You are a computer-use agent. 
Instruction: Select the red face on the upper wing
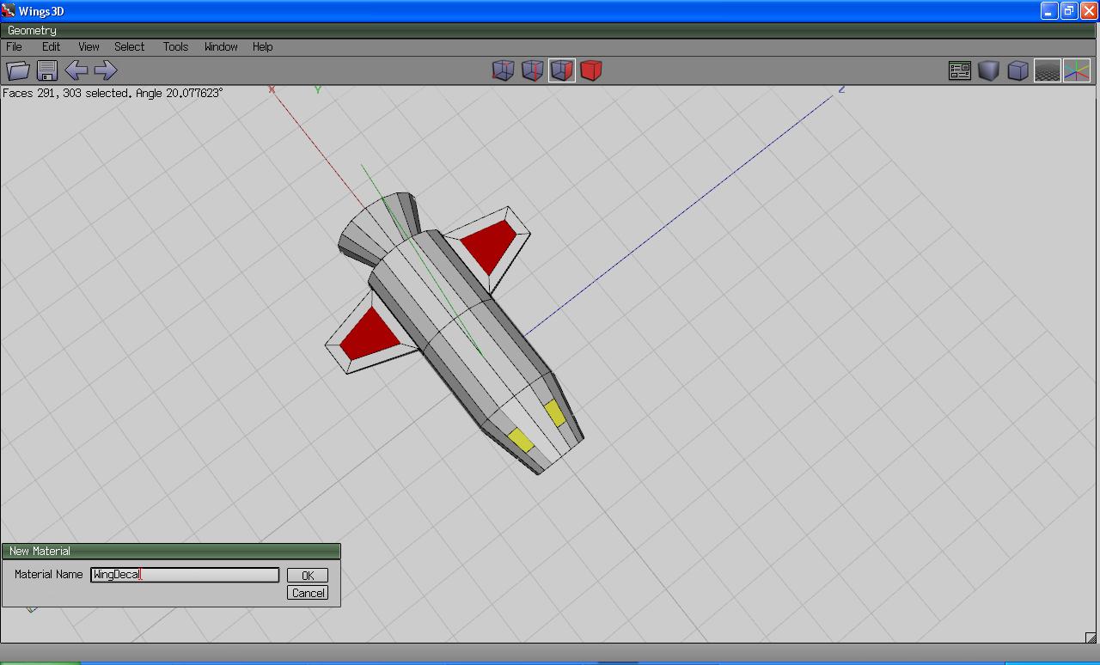[x=489, y=244]
